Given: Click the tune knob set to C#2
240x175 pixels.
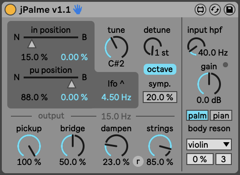Looking at the screenshot, I should (116, 47).
